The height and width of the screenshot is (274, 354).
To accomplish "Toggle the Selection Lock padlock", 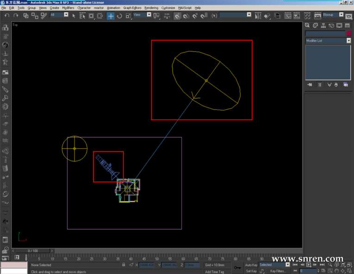I will coord(124,265).
